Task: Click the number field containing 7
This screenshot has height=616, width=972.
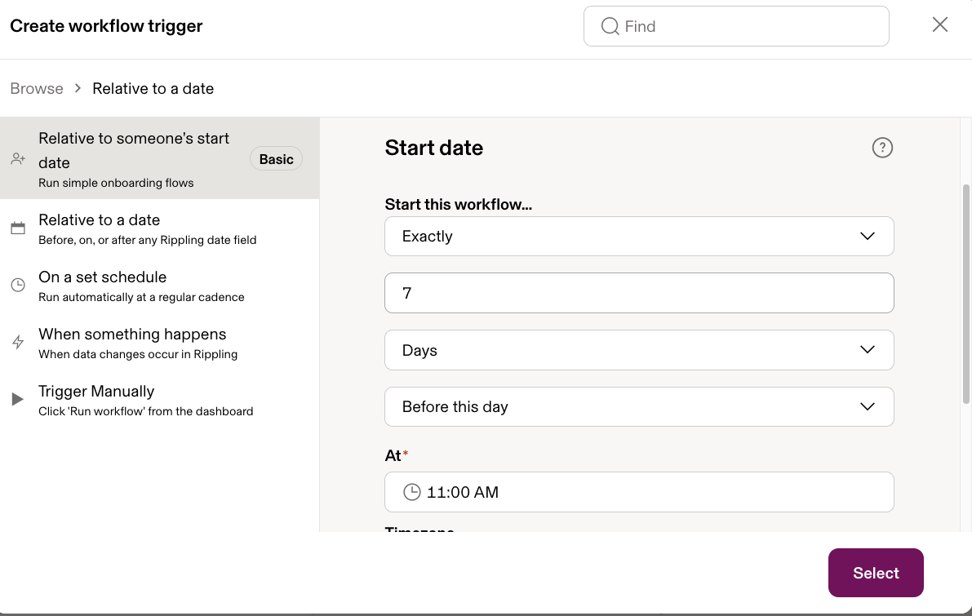Action: click(639, 293)
